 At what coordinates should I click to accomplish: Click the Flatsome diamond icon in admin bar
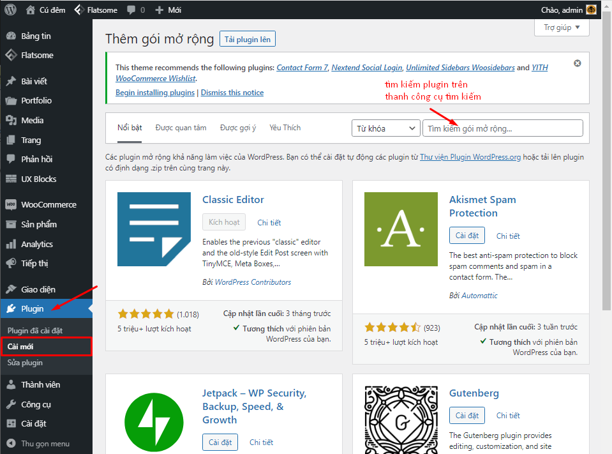click(78, 10)
